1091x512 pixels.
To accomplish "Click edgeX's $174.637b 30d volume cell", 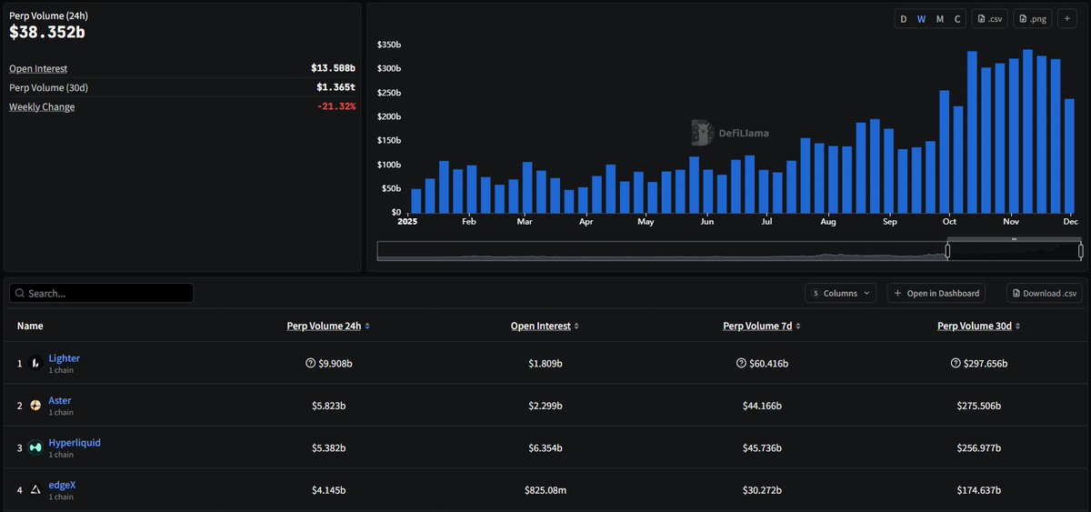I will 978,490.
